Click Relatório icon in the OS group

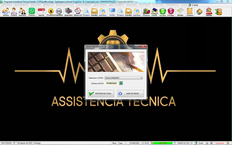click(103, 12)
